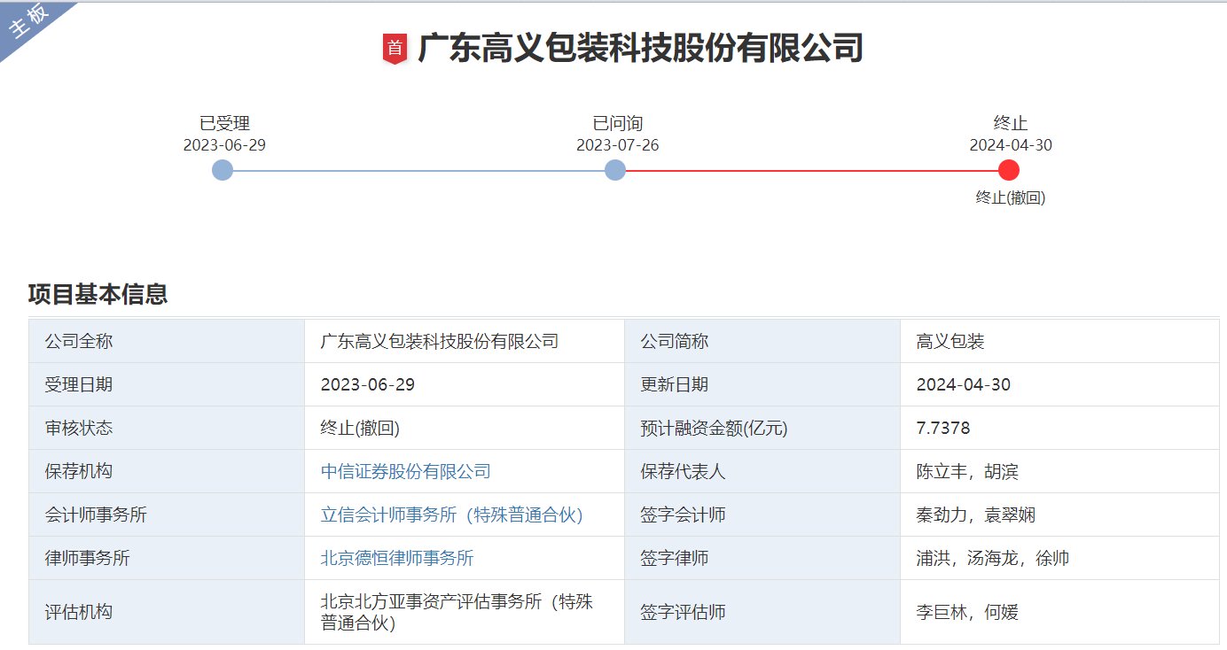The width and height of the screenshot is (1227, 650).
Task: Open the 北京德恒律师事务所 law firm link
Action: (397, 559)
